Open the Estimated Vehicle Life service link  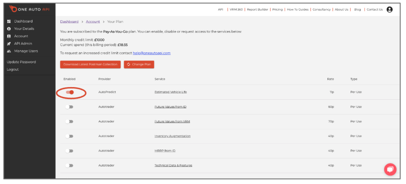pyautogui.click(x=170, y=92)
